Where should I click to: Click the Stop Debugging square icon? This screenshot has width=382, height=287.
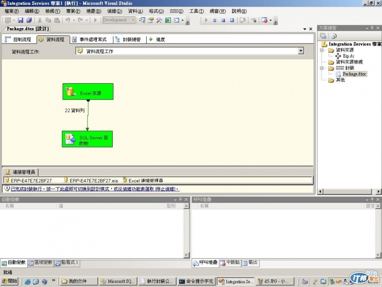(223, 20)
